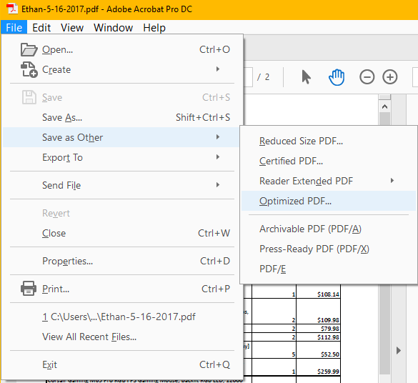Select Press-Ready PDF (PDF/X) option
The height and width of the screenshot is (383, 418).
[x=329, y=249]
